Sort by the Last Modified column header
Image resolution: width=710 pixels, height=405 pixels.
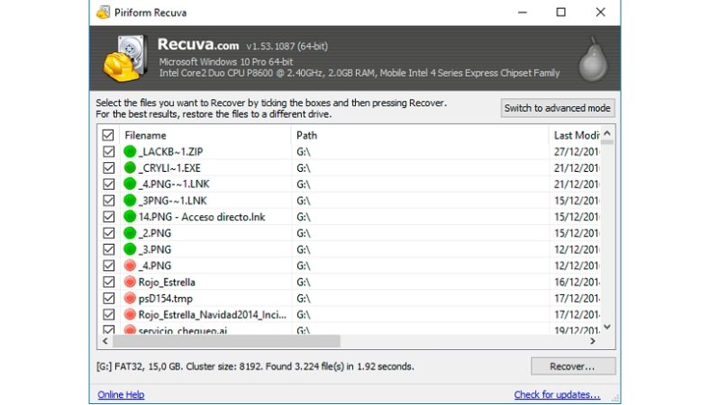click(x=575, y=135)
